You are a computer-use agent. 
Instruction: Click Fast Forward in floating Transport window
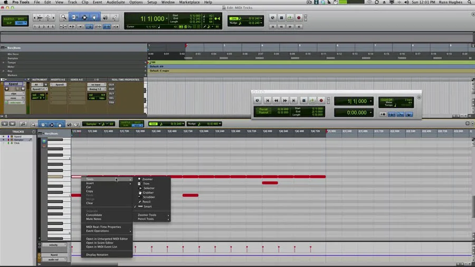pos(285,100)
